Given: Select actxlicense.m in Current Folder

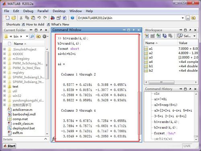Looking at the screenshot, I should click(23, 110).
